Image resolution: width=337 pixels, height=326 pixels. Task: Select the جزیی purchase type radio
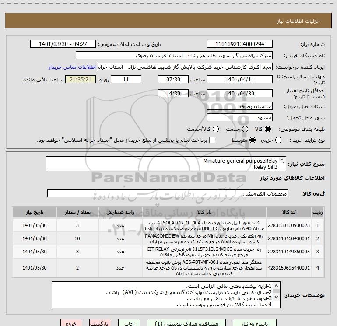pos(278,140)
